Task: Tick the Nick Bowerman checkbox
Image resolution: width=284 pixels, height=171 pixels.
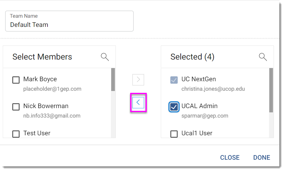Action: point(16,107)
